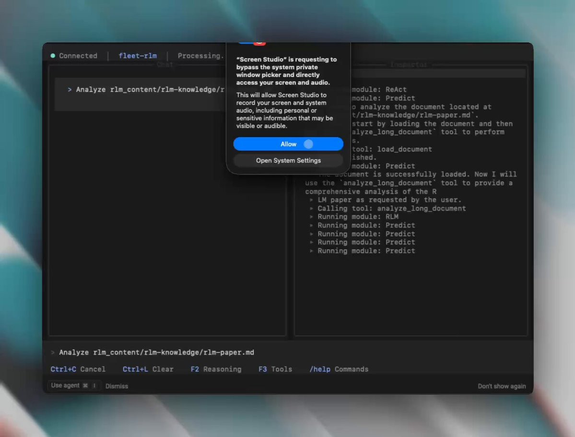Click the prompt caret icon in the chat message
The image size is (575, 437).
pyautogui.click(x=70, y=90)
